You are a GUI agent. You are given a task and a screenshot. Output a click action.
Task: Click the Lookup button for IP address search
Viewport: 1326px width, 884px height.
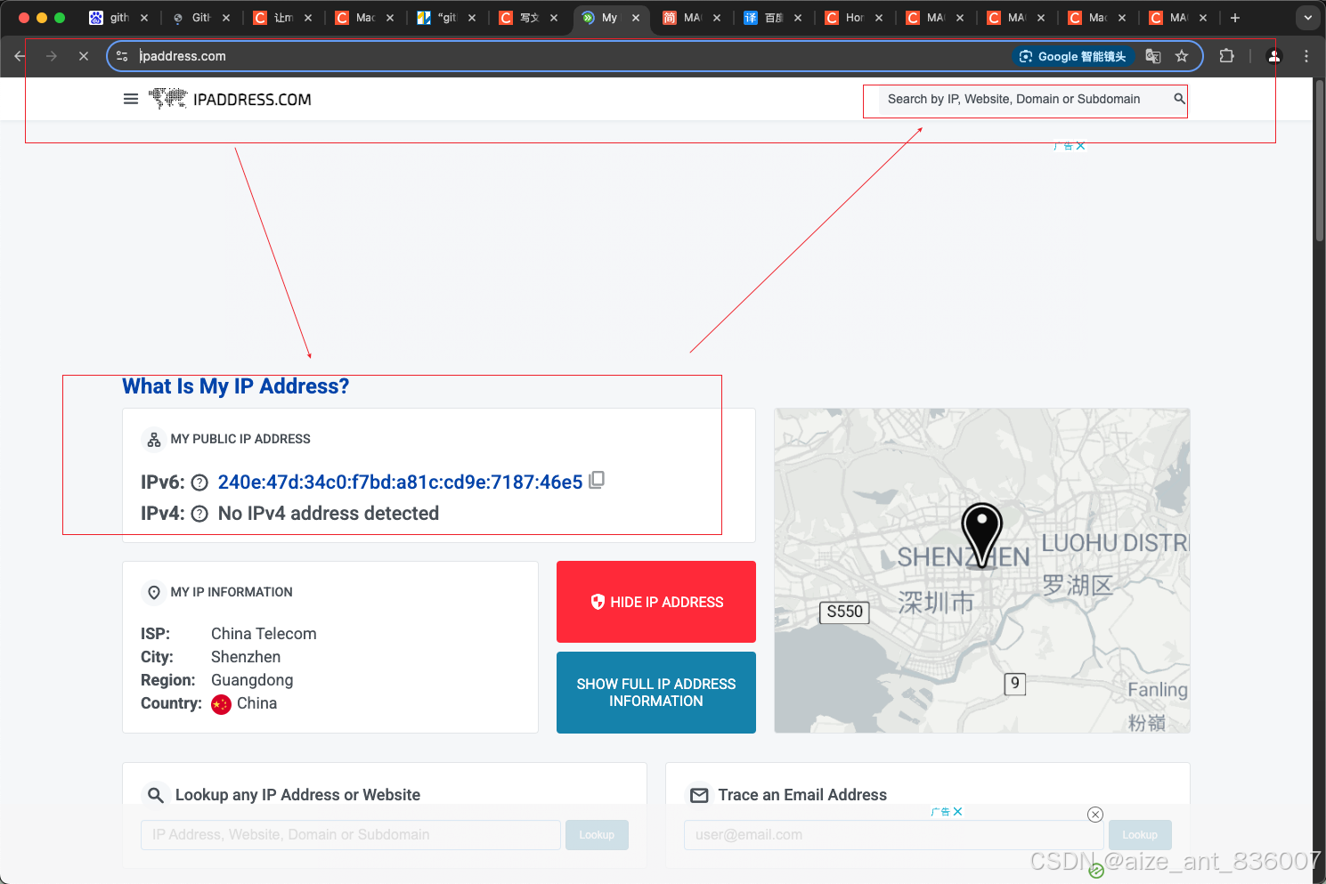[x=597, y=835]
